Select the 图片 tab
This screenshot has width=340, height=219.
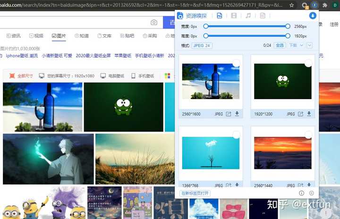pyautogui.click(x=59, y=36)
